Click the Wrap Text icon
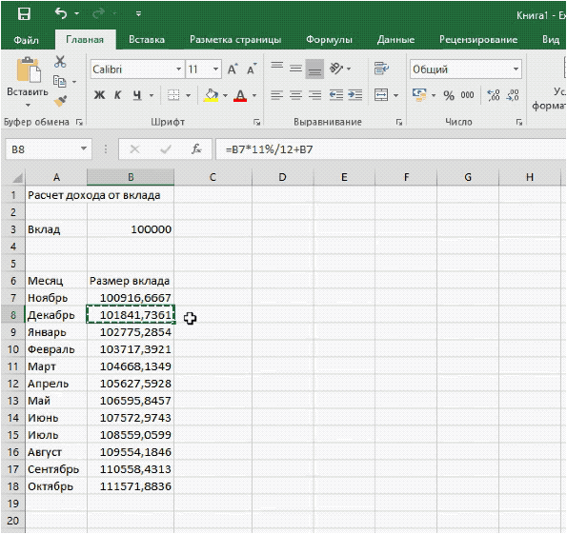The height and width of the screenshot is (534, 567). click(381, 68)
